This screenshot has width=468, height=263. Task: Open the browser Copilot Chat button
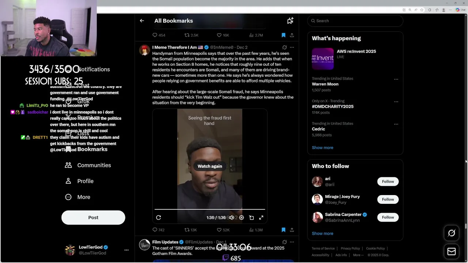[460, 10]
